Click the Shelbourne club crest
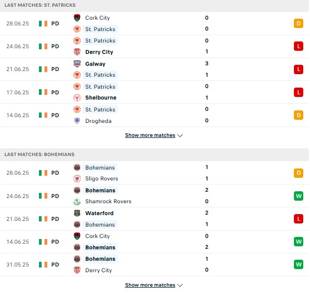310x295 pixels. pyautogui.click(x=77, y=98)
